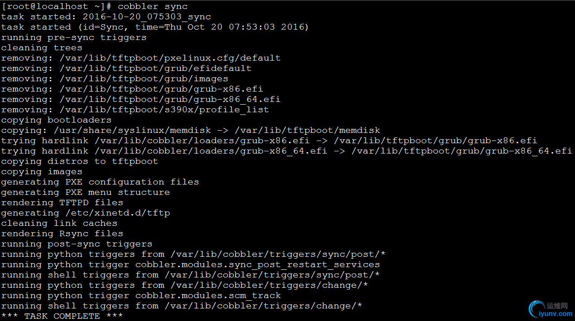Viewport: 575px width, 321px height.
Task: Click the copying distros to tftpboot line
Action: click(80, 161)
